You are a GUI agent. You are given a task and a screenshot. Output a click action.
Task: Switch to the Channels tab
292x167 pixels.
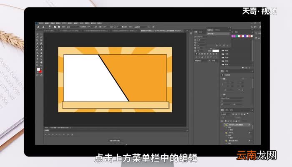pyautogui.click(x=227, y=110)
